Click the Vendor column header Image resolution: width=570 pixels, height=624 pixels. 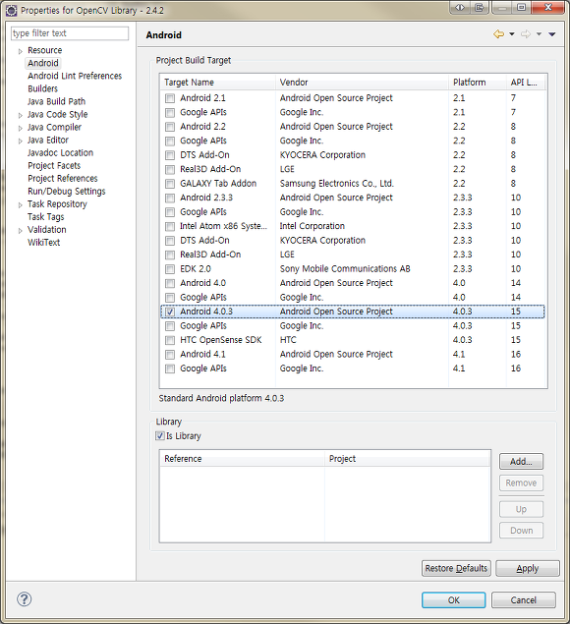pos(362,82)
